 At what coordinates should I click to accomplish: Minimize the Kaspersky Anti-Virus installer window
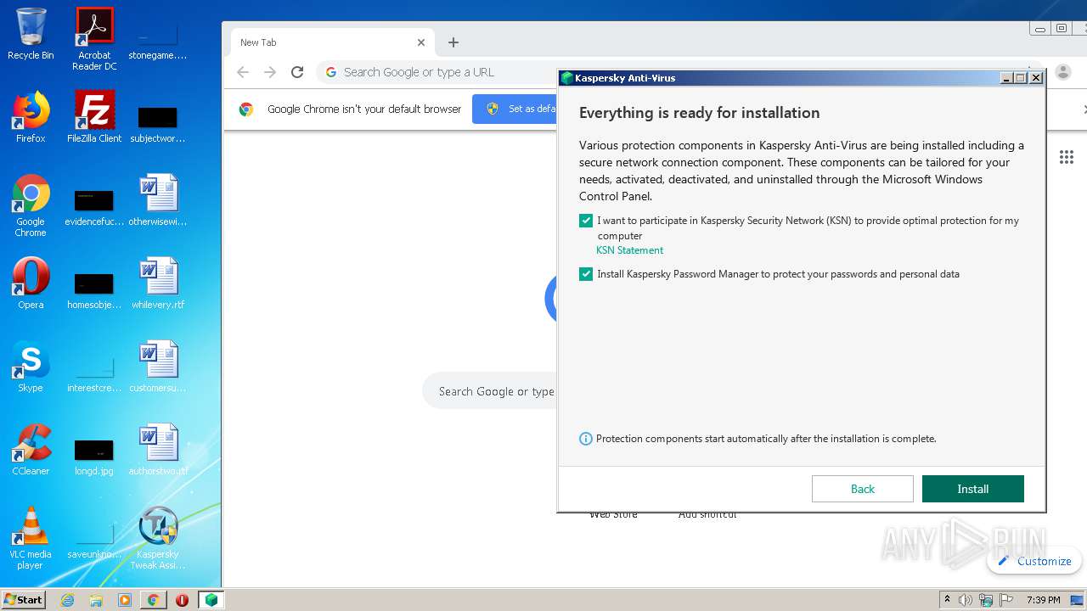(x=1006, y=78)
